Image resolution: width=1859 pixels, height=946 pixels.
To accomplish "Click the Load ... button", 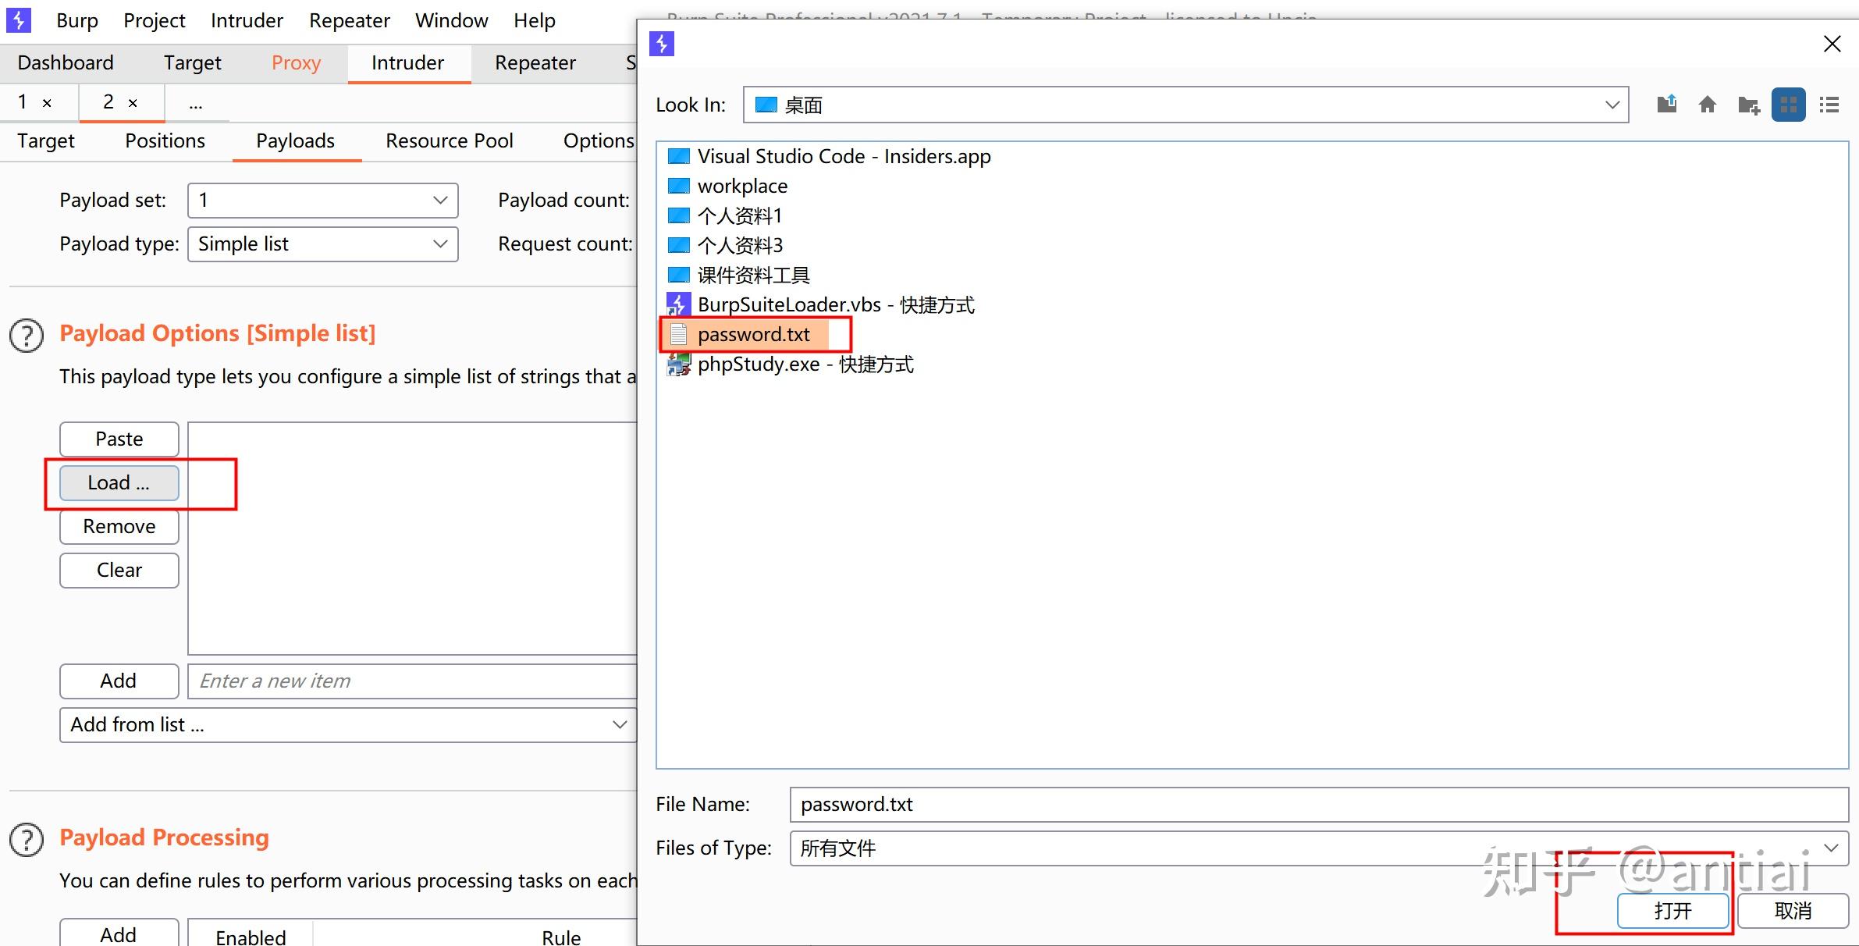I will pyautogui.click(x=119, y=483).
